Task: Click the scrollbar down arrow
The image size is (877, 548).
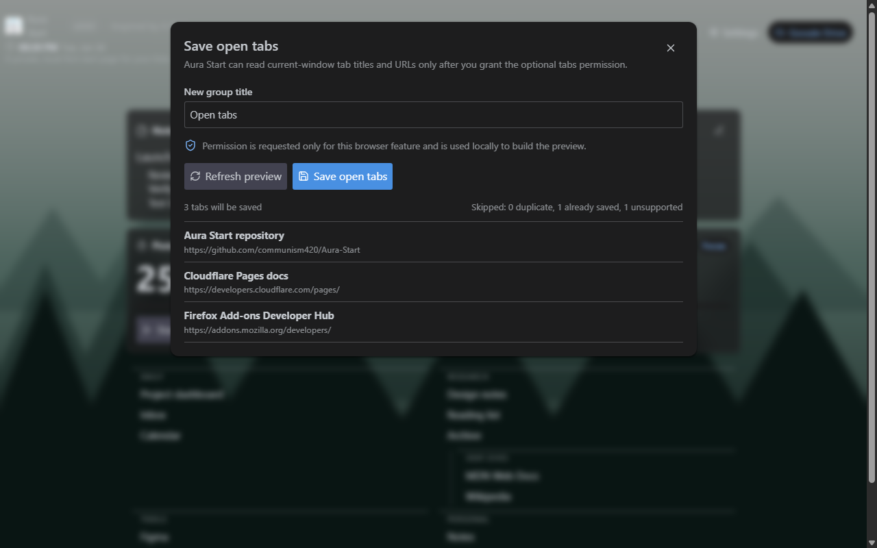Action: pyautogui.click(x=872, y=543)
